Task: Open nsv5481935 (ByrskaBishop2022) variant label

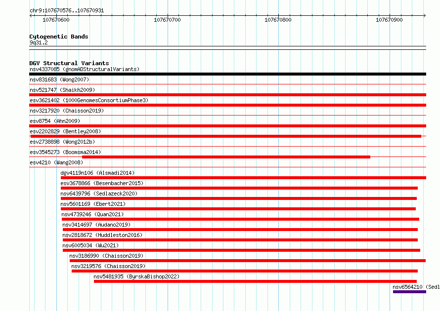Action: click(x=136, y=276)
